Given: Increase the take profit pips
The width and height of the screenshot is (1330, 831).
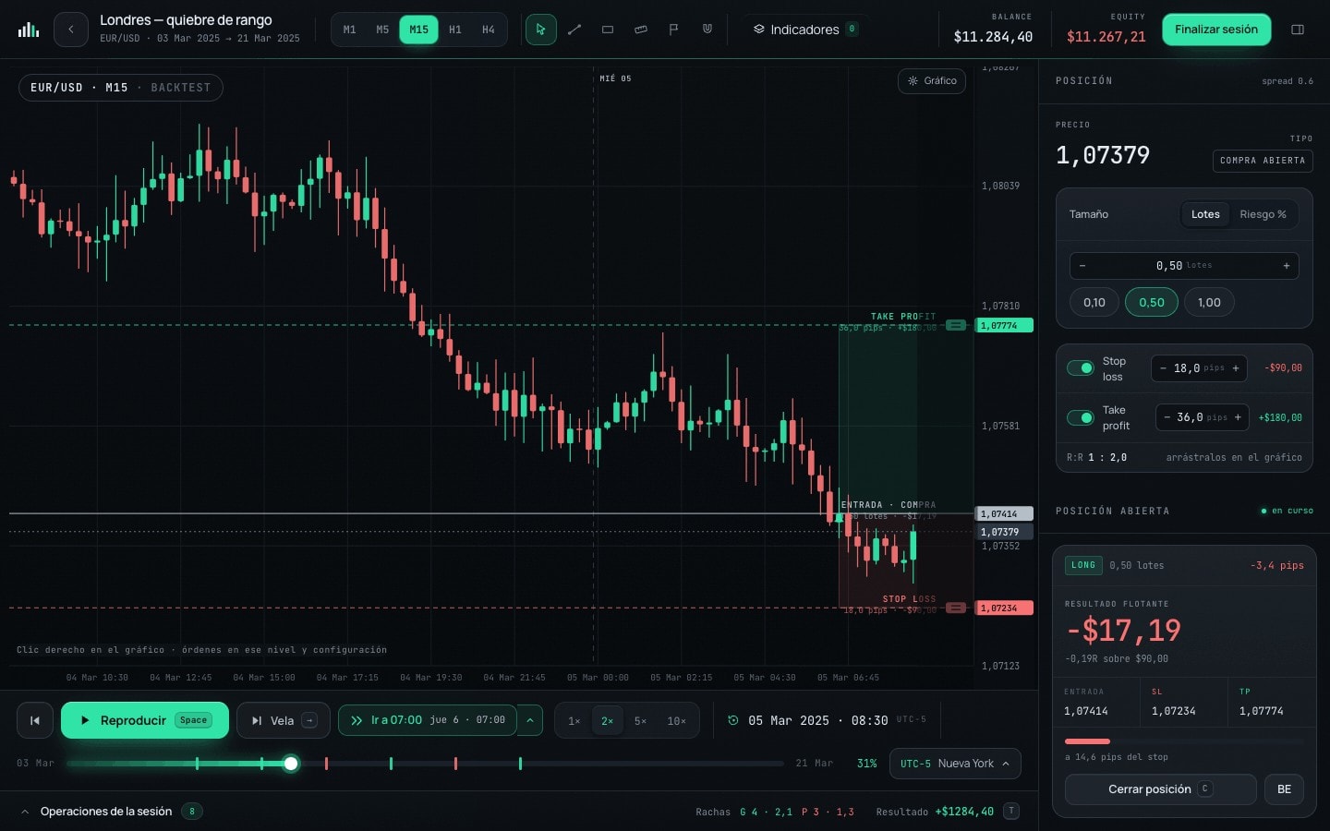Looking at the screenshot, I should point(1238,417).
